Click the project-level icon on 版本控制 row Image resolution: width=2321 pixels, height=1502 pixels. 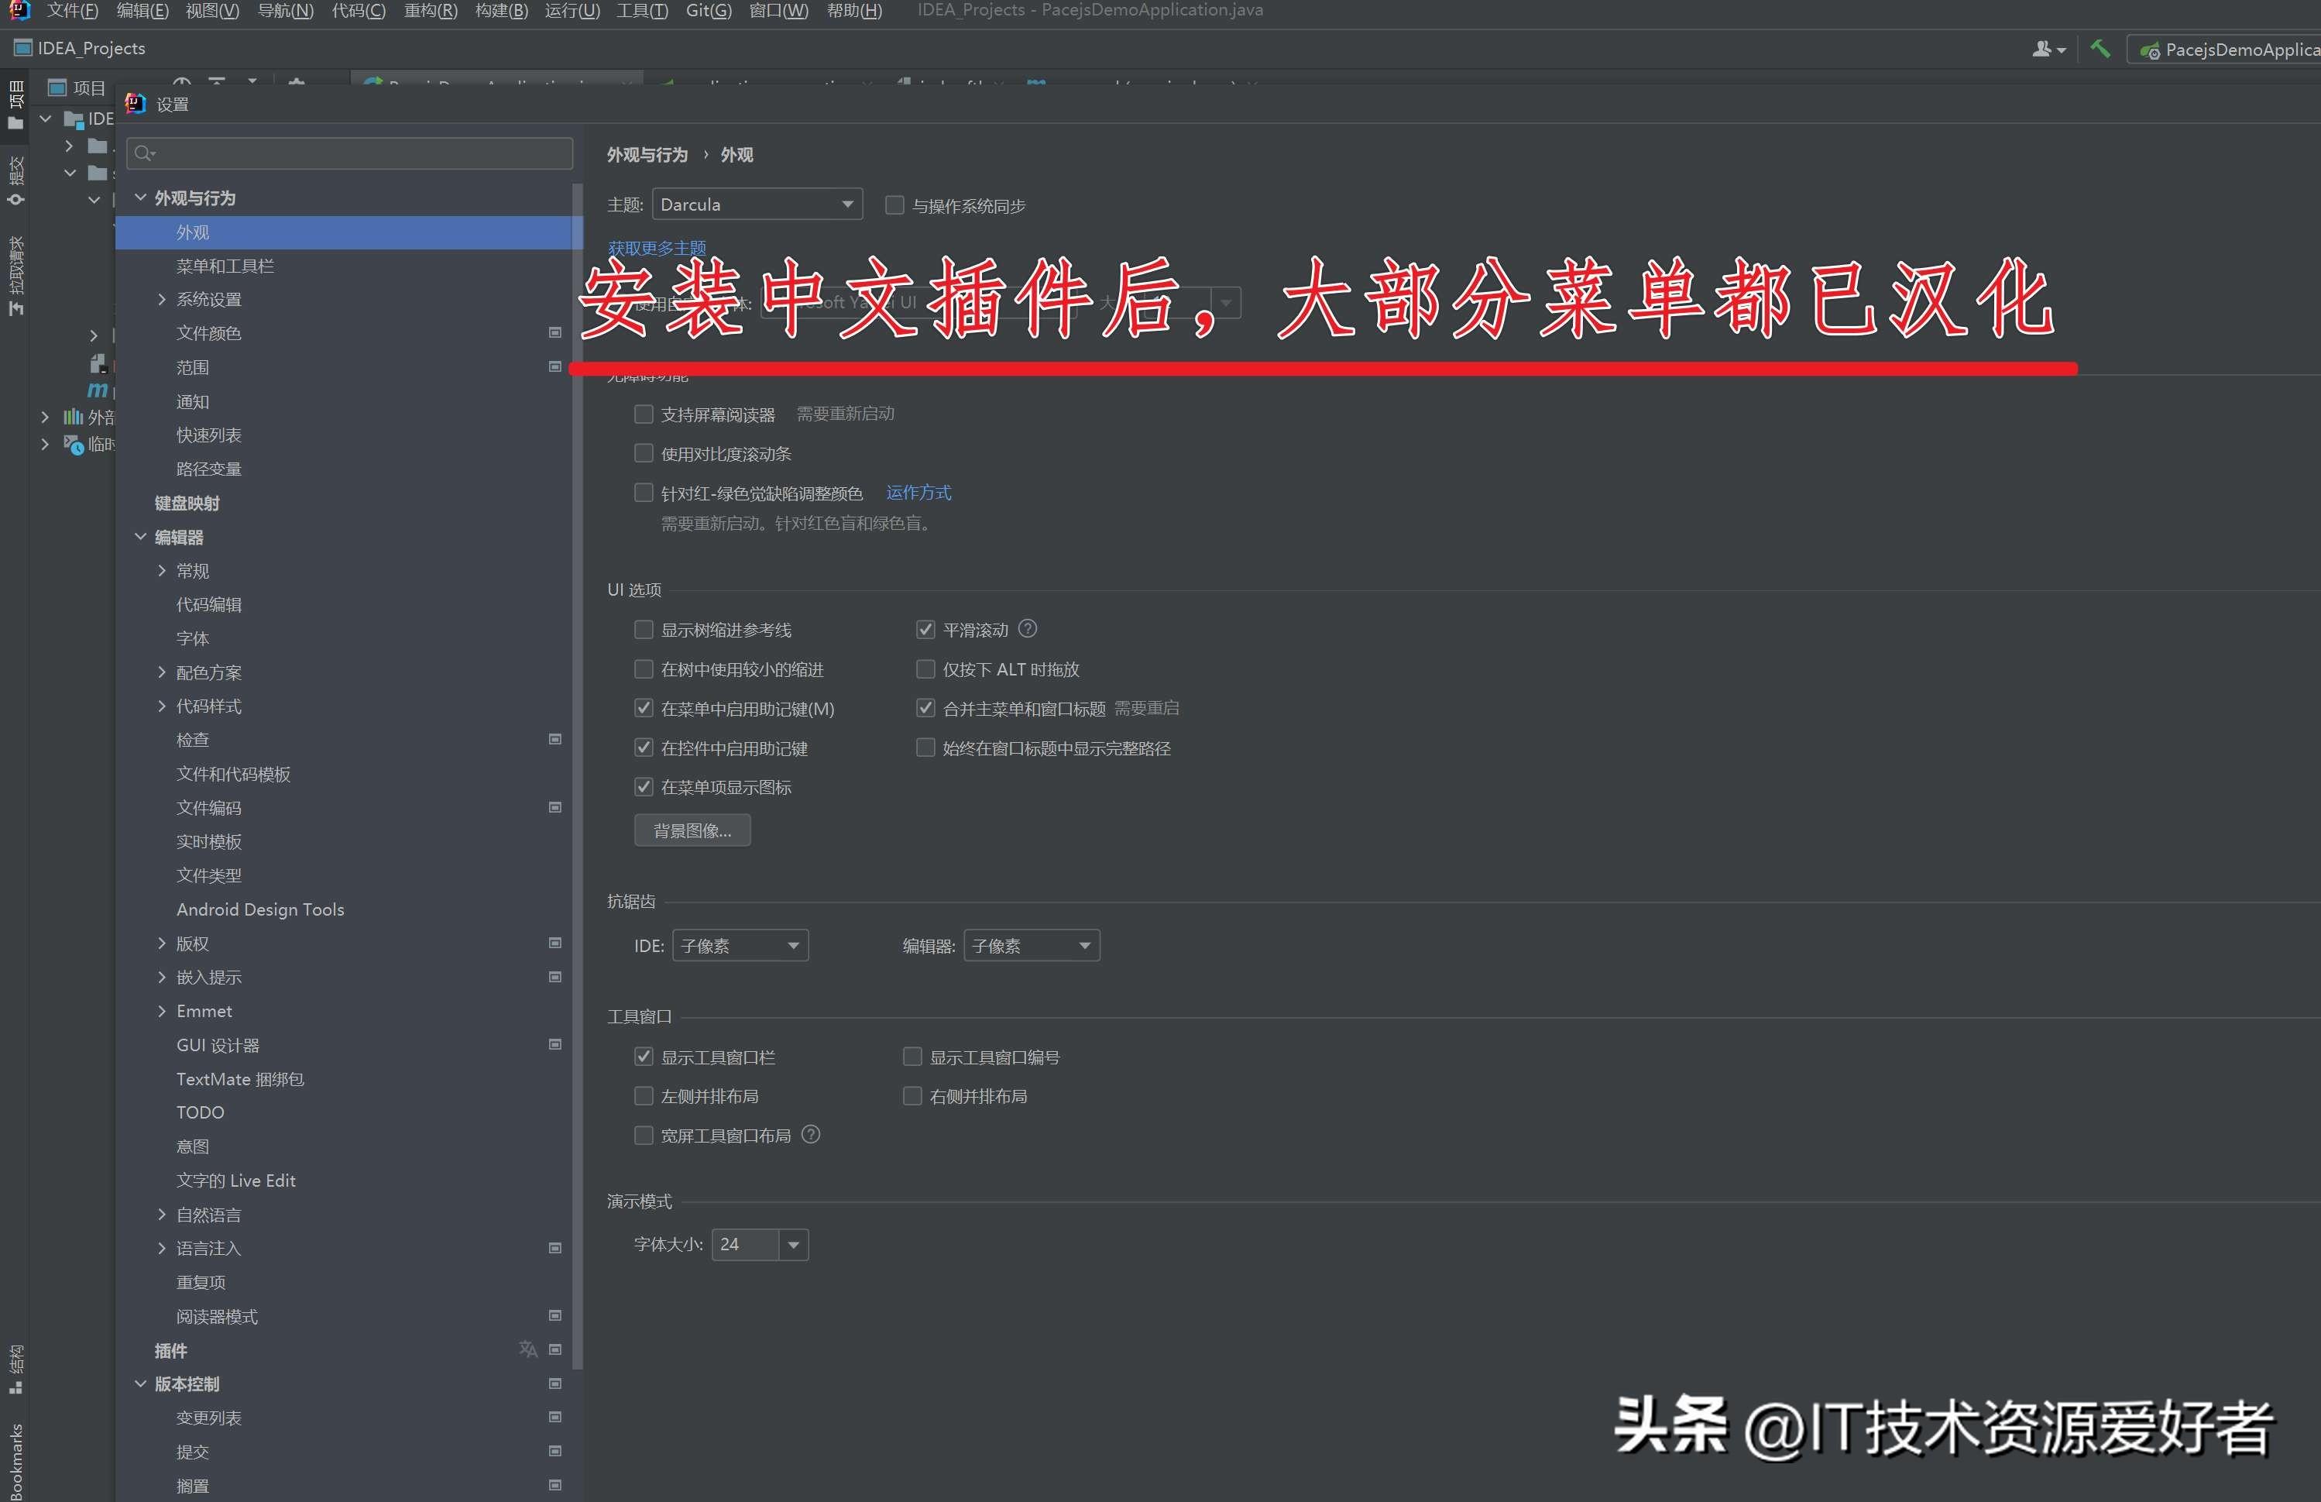click(554, 1384)
